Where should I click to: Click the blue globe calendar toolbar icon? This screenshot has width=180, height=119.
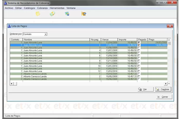pyautogui.click(x=67, y=14)
